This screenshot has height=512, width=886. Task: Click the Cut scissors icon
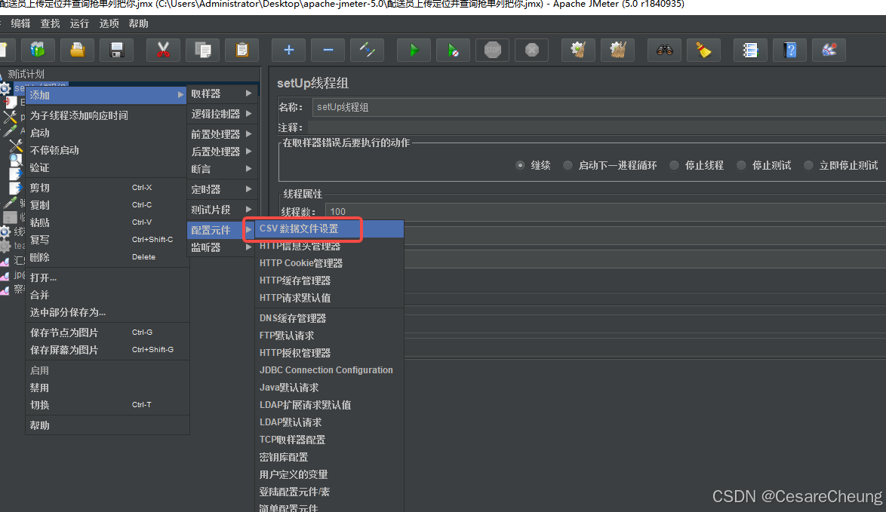[163, 51]
